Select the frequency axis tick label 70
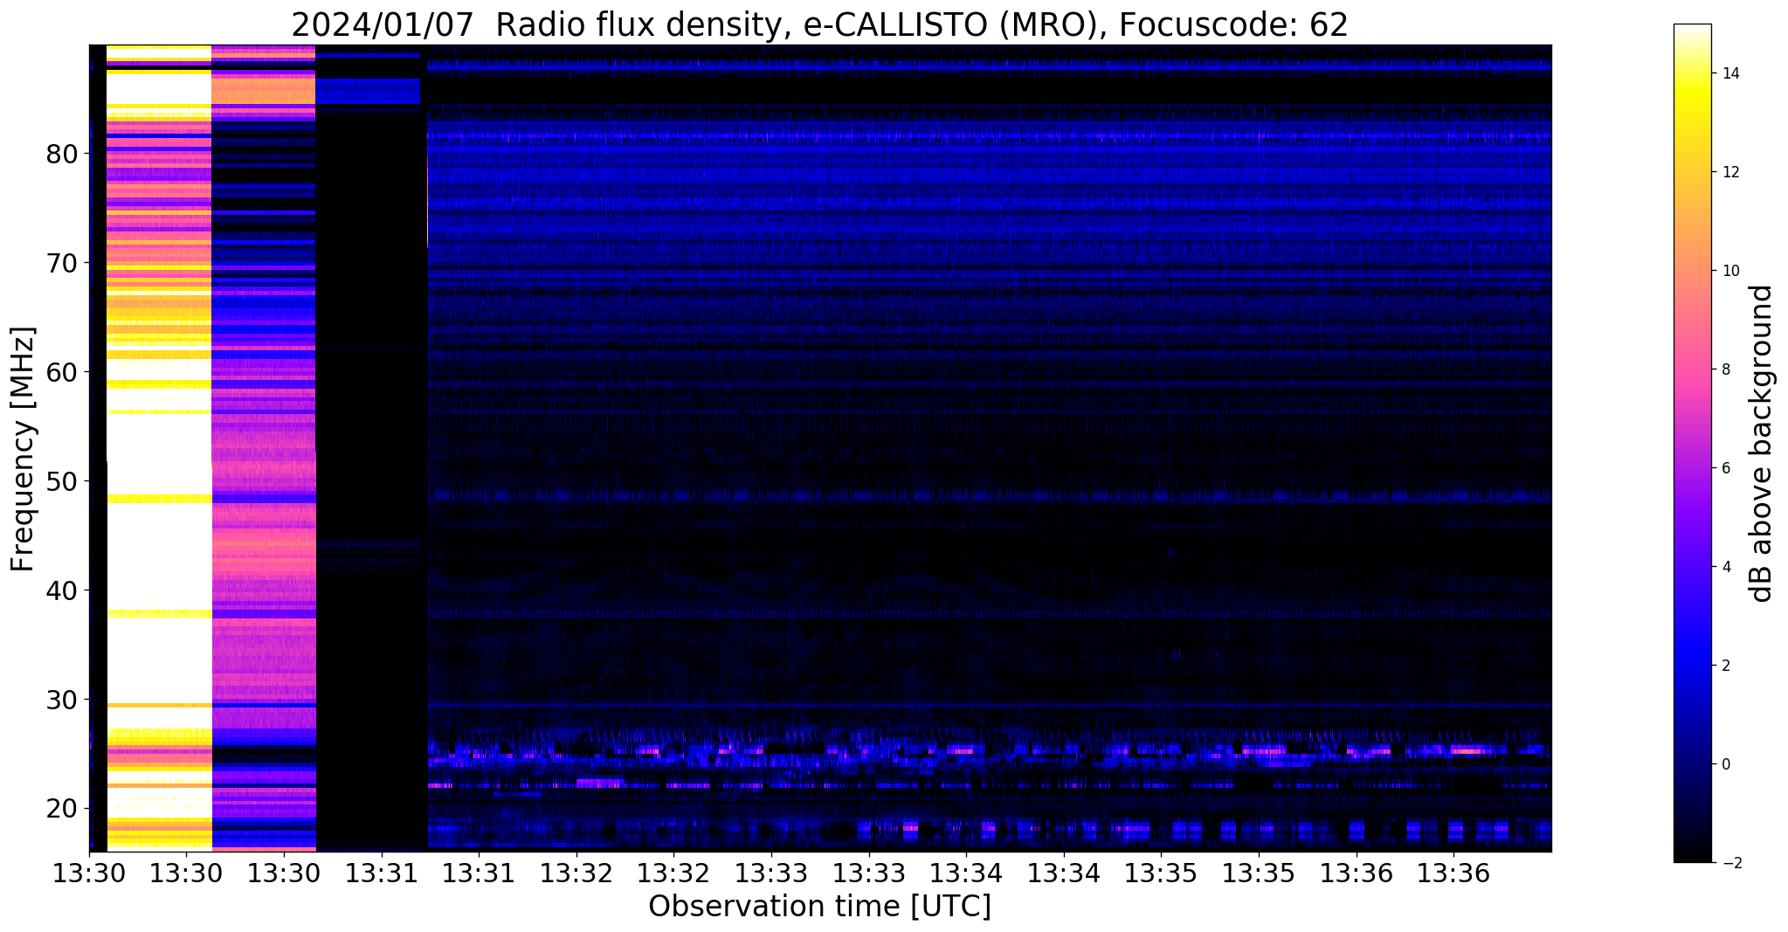Viewport: 1788px width, 932px height. [62, 263]
